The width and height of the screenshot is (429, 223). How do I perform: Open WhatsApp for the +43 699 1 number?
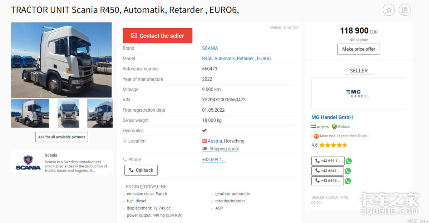[x=349, y=161]
